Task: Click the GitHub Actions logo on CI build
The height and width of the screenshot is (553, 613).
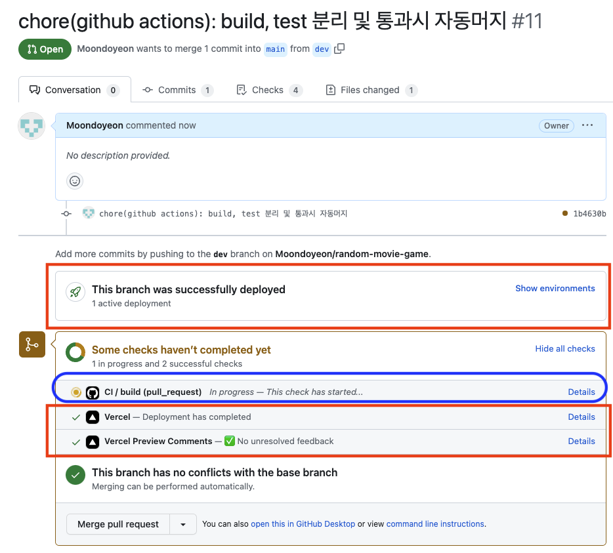Action: [93, 392]
